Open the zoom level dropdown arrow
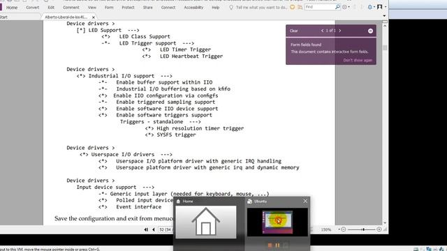This screenshot has width=447, height=251. (x=339, y=229)
